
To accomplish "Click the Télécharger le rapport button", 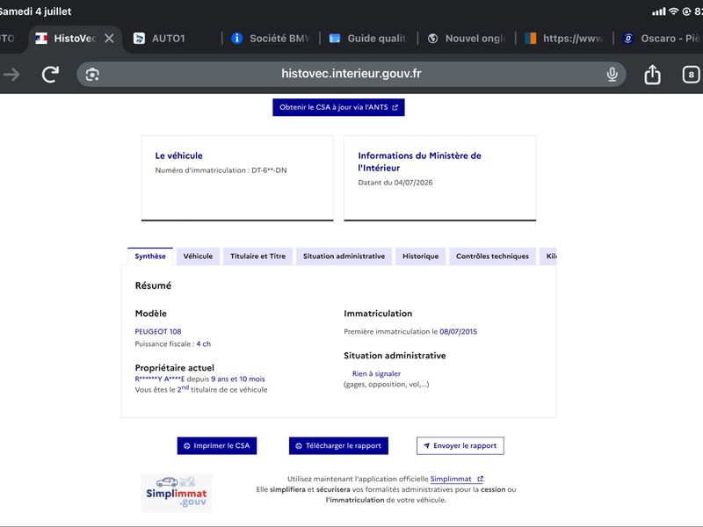I will [x=338, y=446].
